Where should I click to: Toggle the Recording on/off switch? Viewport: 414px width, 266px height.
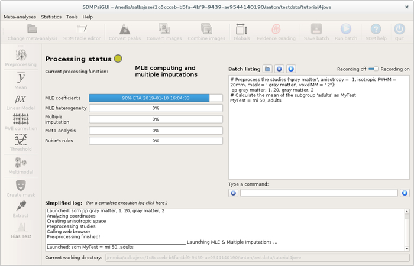coord(373,69)
